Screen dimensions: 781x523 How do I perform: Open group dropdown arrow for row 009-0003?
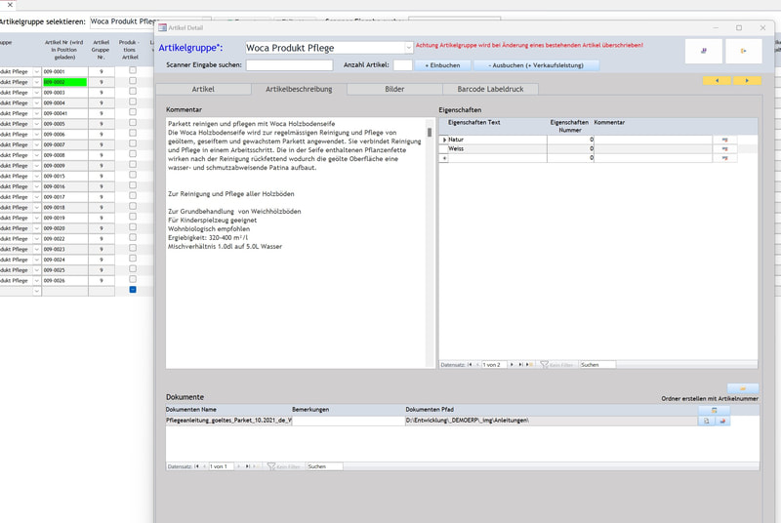(x=36, y=93)
